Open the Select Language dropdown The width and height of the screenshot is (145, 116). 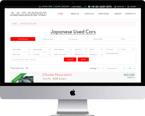[x=79, y=7]
